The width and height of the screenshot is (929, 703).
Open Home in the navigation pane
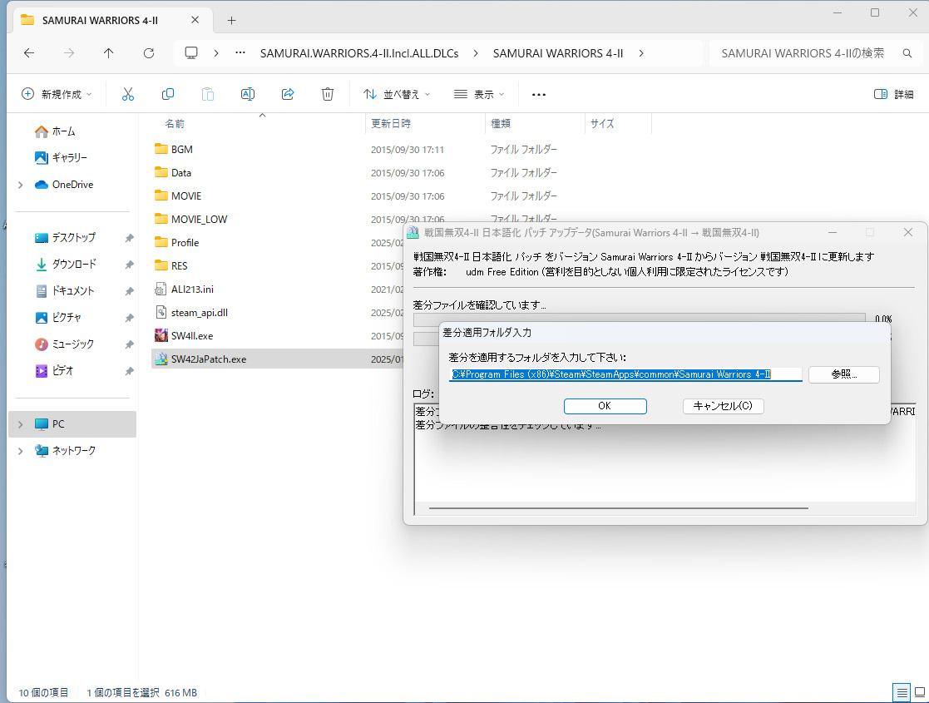pos(55,131)
